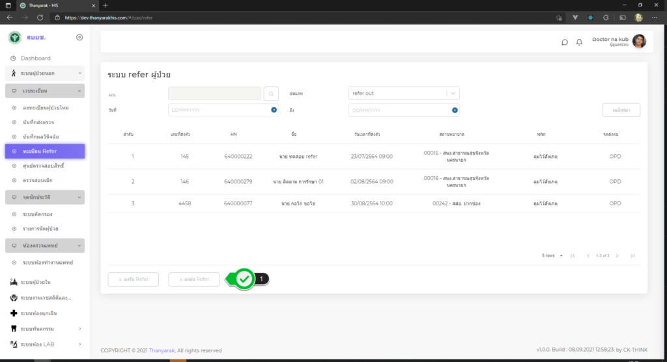Screen dimensions: 667x362
Task: Expand the ระบบห้อง LAB submenu arrow
Action: click(79, 344)
